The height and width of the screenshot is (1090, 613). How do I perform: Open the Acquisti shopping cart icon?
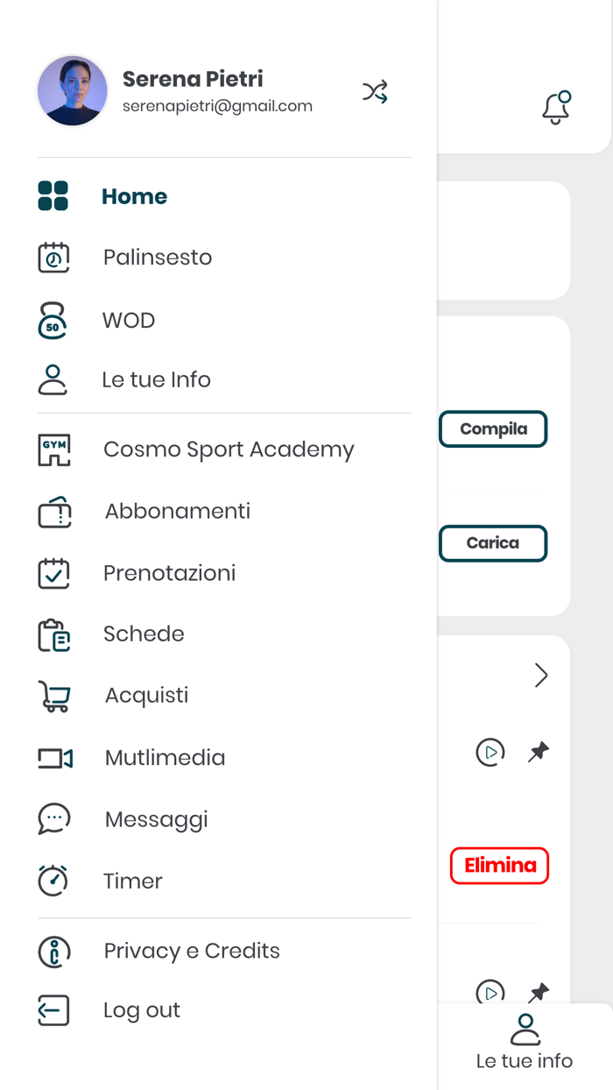53,695
